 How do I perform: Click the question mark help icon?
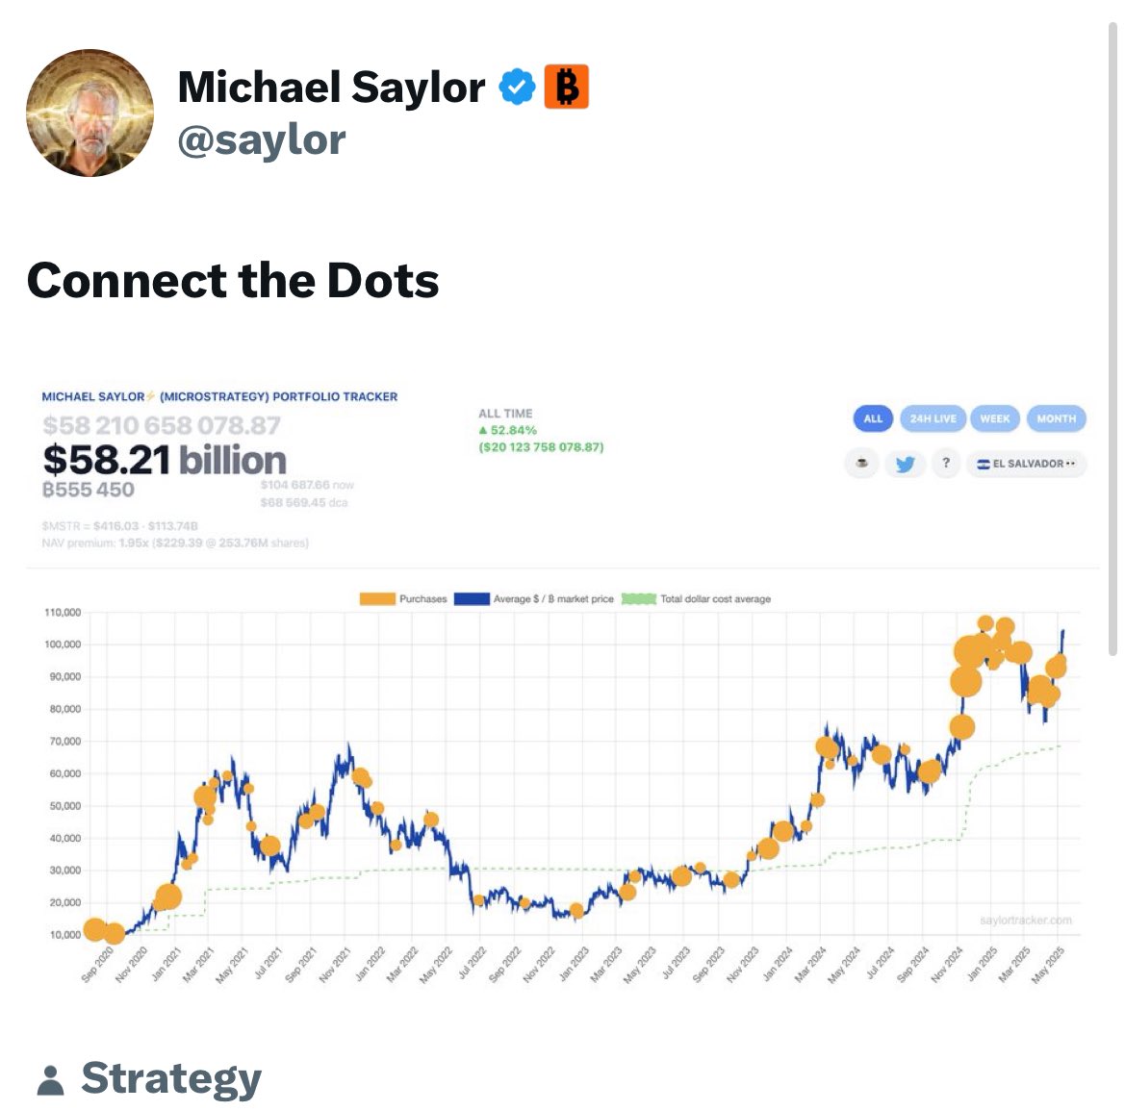(x=946, y=463)
